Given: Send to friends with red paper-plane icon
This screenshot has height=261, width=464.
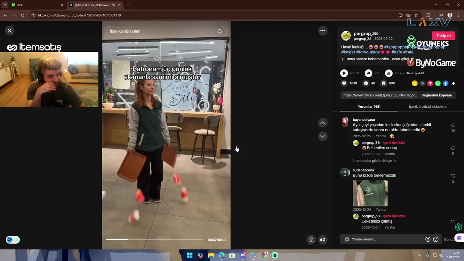Looking at the screenshot, I should (x=430, y=83).
